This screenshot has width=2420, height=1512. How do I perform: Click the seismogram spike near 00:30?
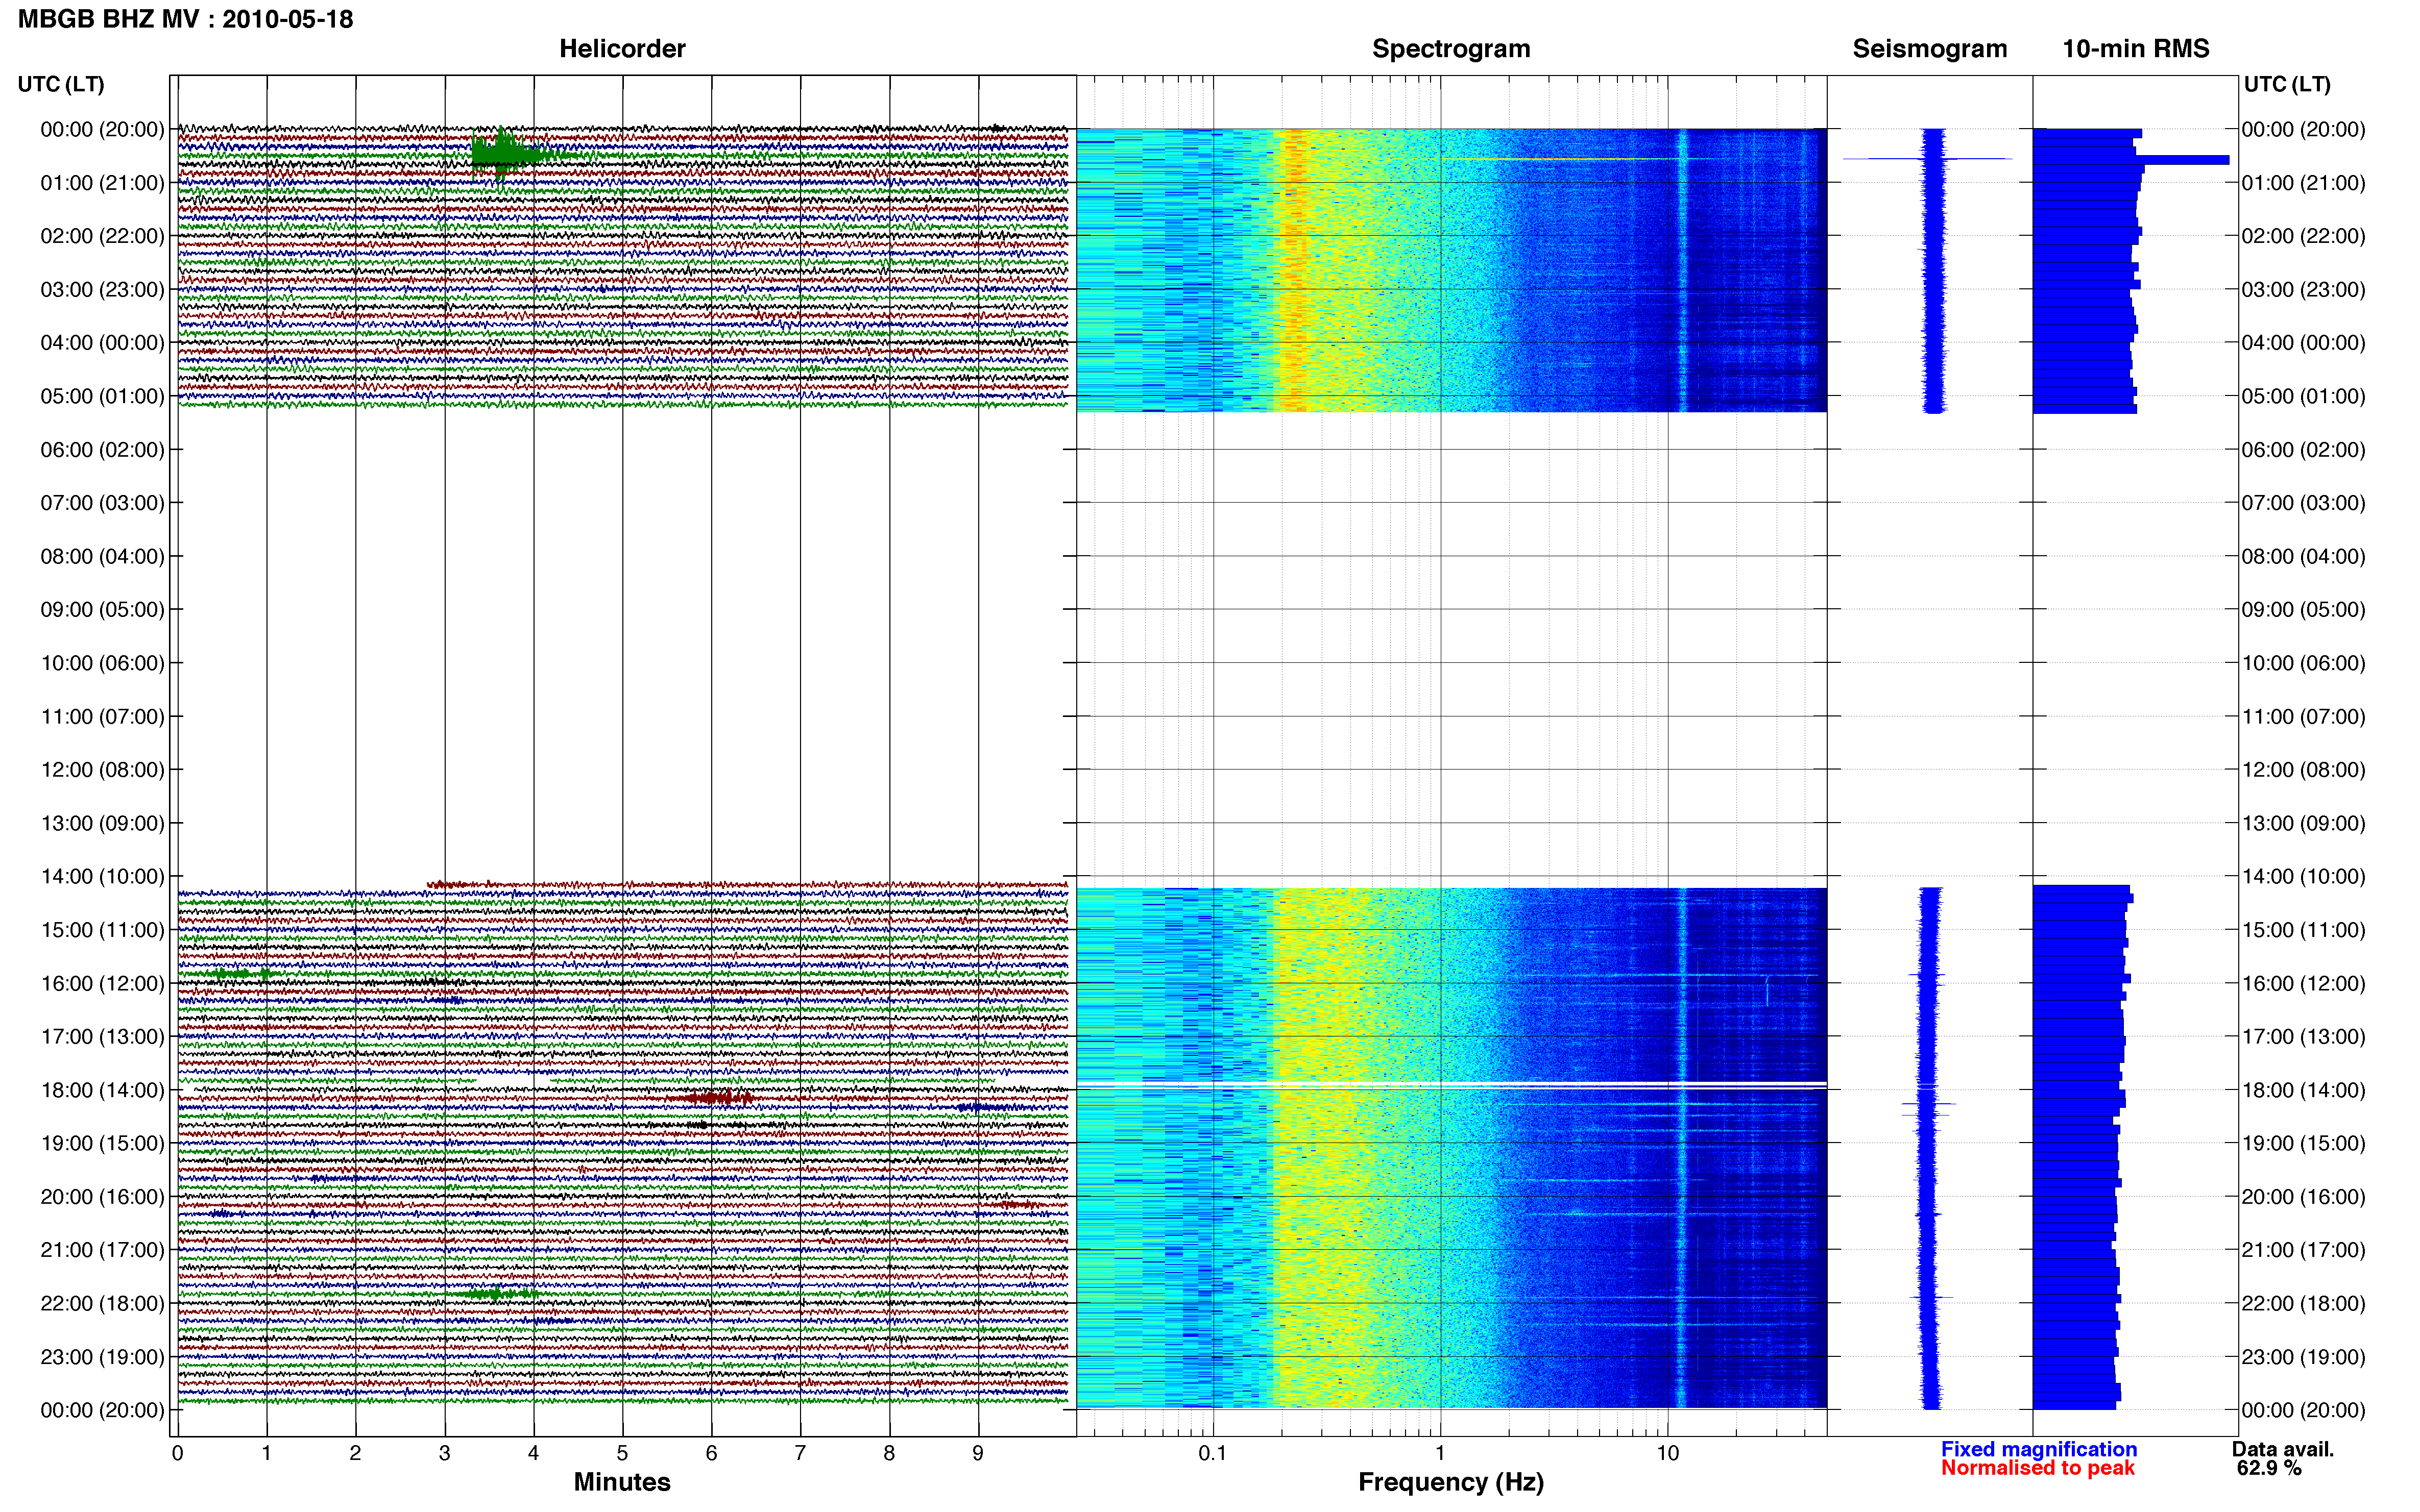pyautogui.click(x=1927, y=158)
